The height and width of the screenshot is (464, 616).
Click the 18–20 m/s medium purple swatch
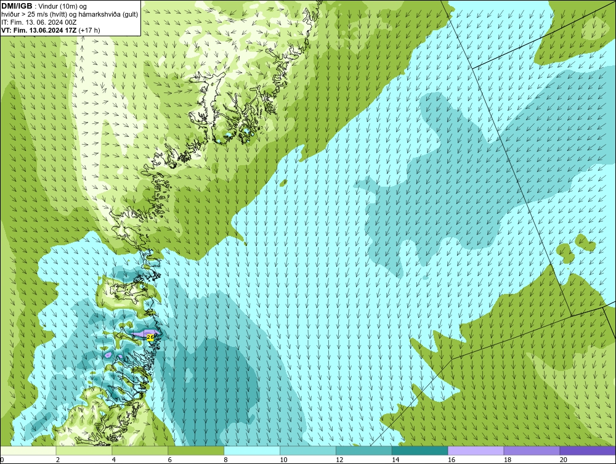click(x=532, y=450)
